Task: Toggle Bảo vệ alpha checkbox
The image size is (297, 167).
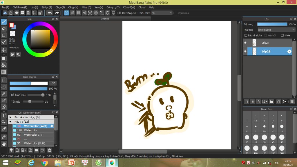Action: coord(246,35)
